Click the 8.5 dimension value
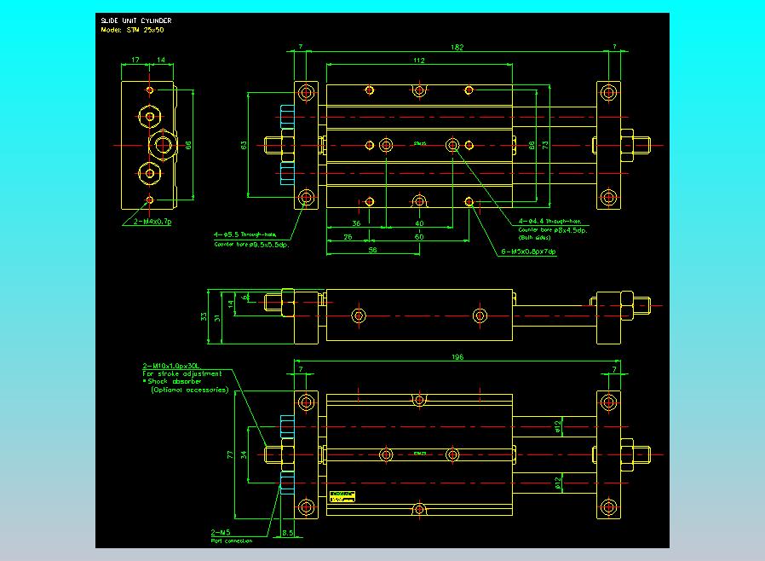 pyautogui.click(x=288, y=533)
